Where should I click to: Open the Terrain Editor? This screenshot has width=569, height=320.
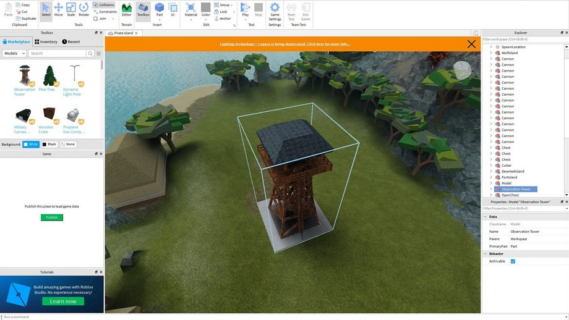point(127,10)
